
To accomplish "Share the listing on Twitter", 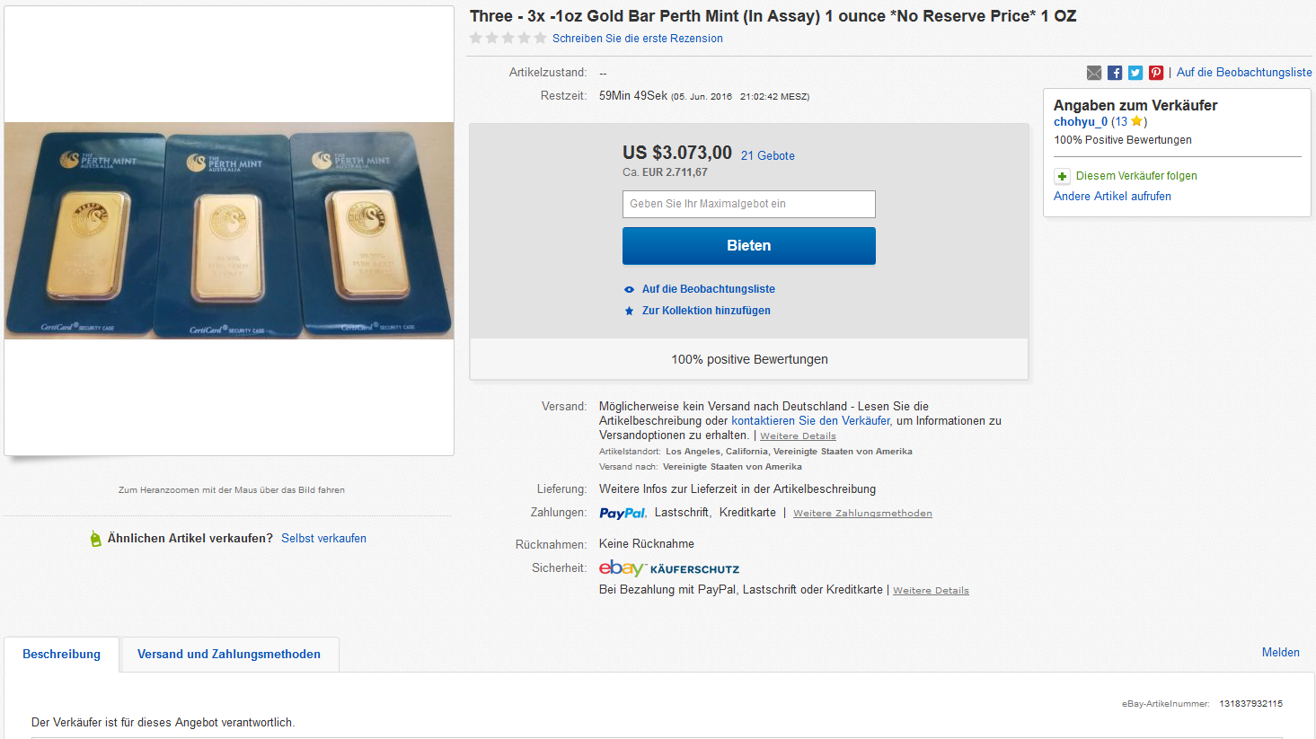I will 1135,73.
